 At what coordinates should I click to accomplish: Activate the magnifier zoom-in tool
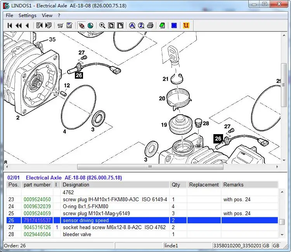tap(102, 26)
